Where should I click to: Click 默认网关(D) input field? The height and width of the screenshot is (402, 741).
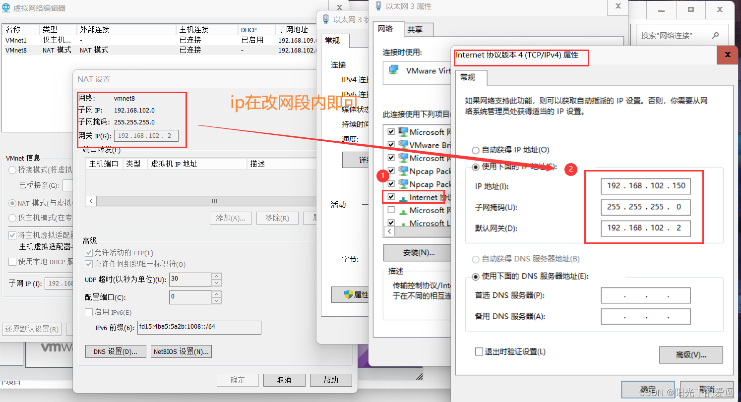tap(646, 228)
